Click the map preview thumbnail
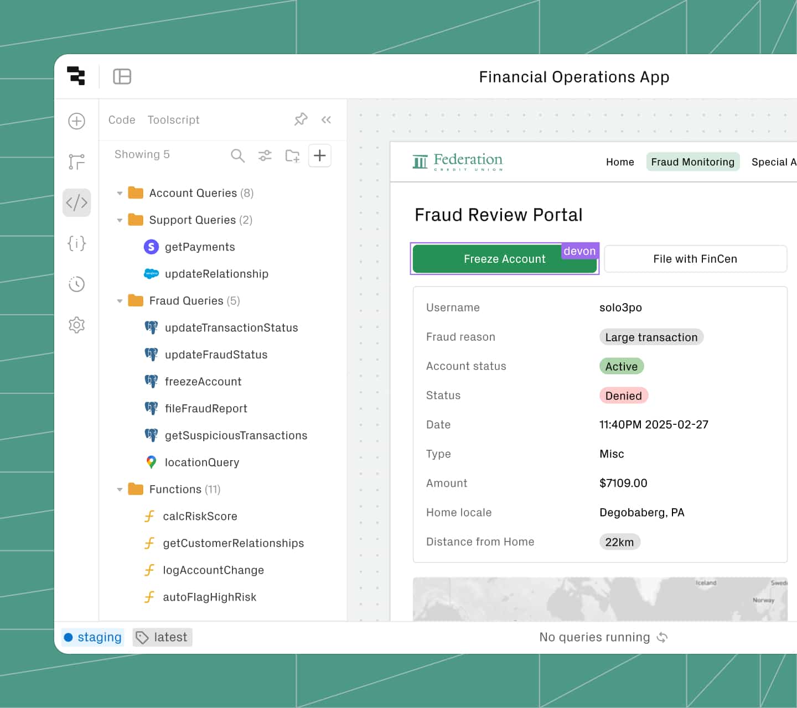The width and height of the screenshot is (797, 708). click(600, 599)
